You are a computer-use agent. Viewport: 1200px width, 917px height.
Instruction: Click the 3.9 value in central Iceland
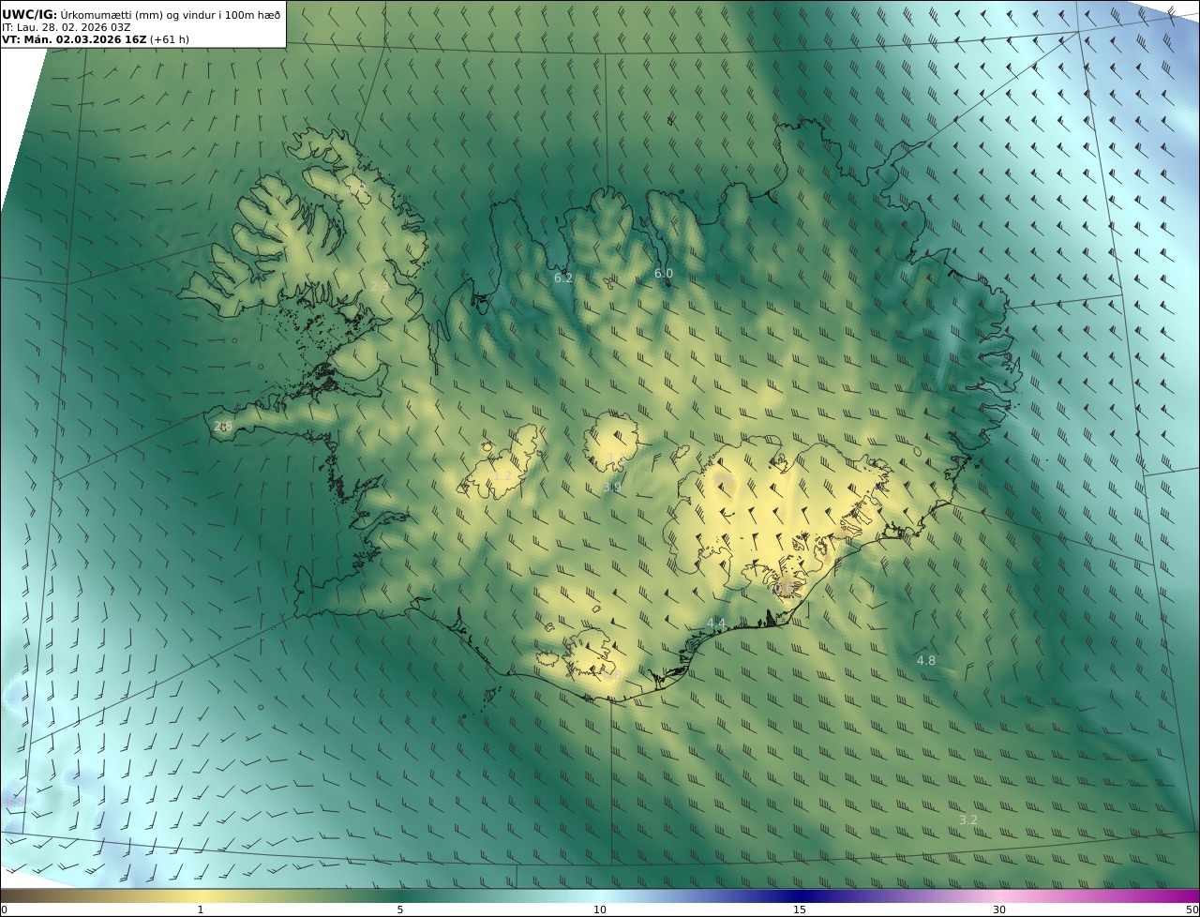(x=612, y=488)
